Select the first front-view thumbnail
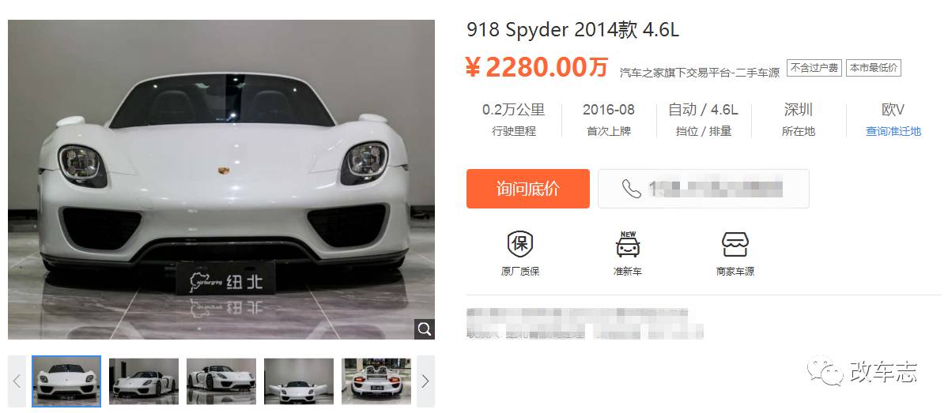Image resolution: width=948 pixels, height=413 pixels. (66, 381)
